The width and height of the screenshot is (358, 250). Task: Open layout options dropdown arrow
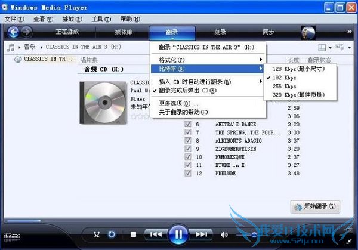pyautogui.click(x=330, y=48)
